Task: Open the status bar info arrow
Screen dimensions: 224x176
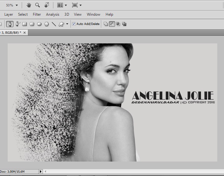Action: pyautogui.click(x=41, y=171)
